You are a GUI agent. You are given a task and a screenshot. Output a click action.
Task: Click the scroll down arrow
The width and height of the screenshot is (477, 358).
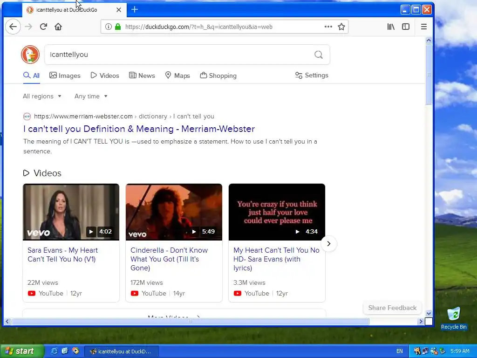(x=429, y=313)
